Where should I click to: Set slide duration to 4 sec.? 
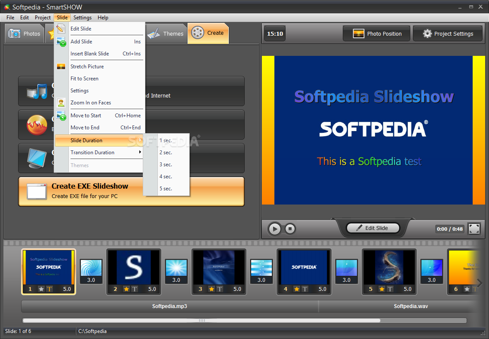tap(166, 176)
